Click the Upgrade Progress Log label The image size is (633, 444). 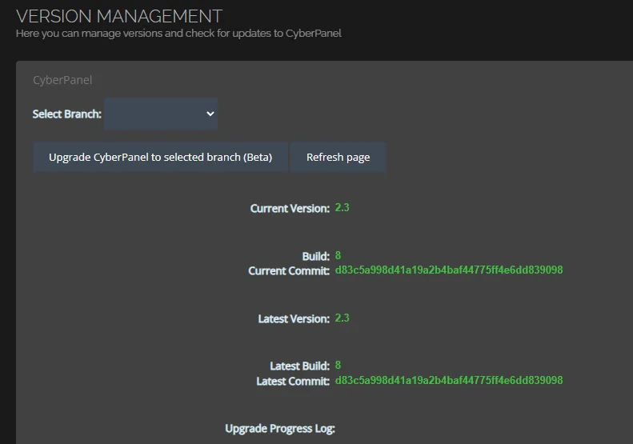[280, 428]
